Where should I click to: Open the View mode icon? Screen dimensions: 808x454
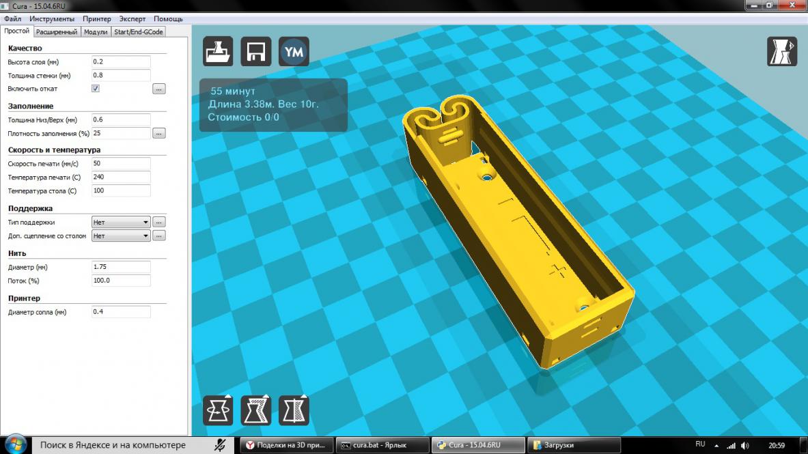[781, 51]
